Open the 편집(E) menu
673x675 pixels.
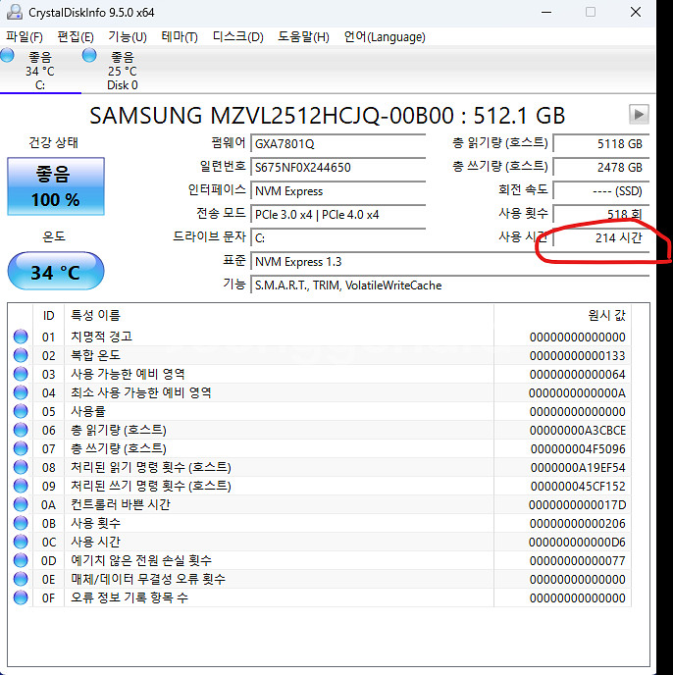point(76,37)
